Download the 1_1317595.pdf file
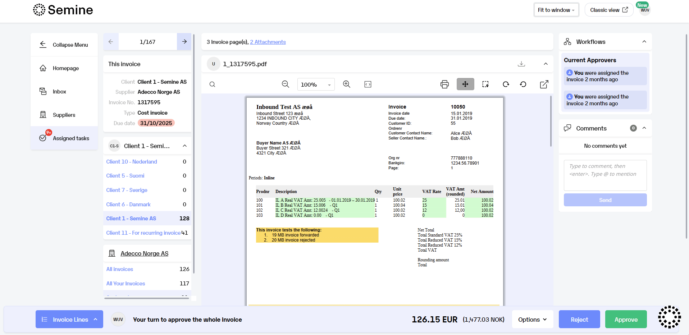 click(x=521, y=64)
